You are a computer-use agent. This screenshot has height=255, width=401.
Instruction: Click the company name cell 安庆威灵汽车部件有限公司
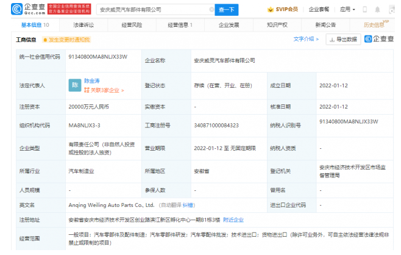click(224, 60)
